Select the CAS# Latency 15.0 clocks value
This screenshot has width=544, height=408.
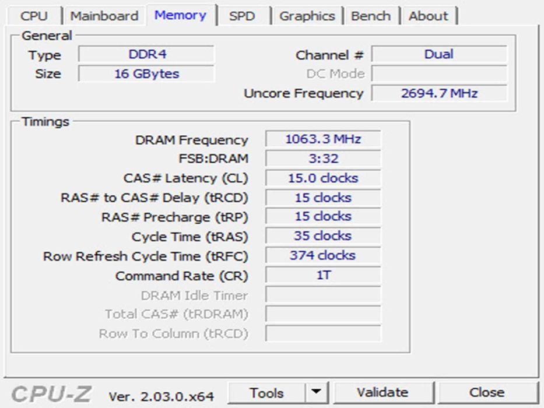pyautogui.click(x=323, y=178)
